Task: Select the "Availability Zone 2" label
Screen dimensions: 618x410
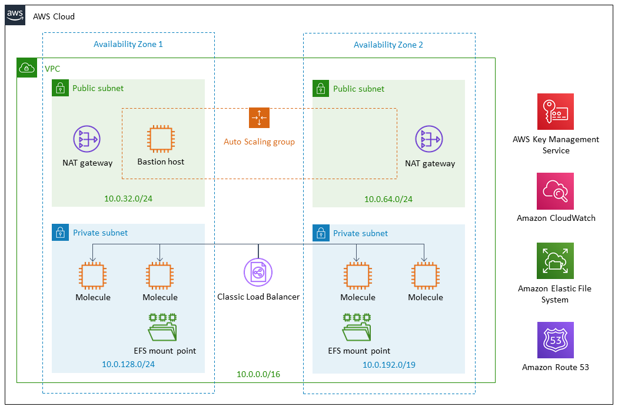Action: [388, 45]
